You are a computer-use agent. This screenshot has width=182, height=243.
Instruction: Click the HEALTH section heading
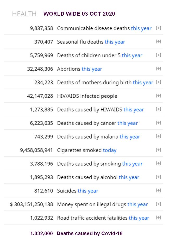[24, 14]
